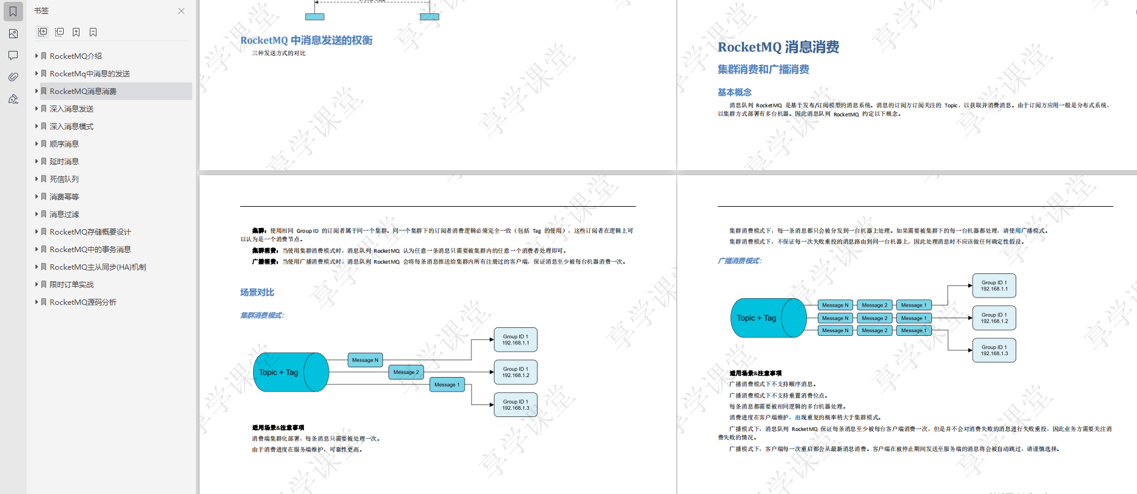Open the 消息过滤 bookmark
Screen dimensions: 1137x494
coord(64,214)
